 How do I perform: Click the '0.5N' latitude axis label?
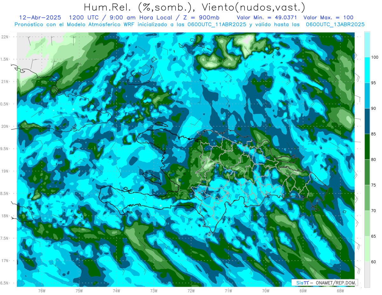pyautogui.click(x=5, y=104)
